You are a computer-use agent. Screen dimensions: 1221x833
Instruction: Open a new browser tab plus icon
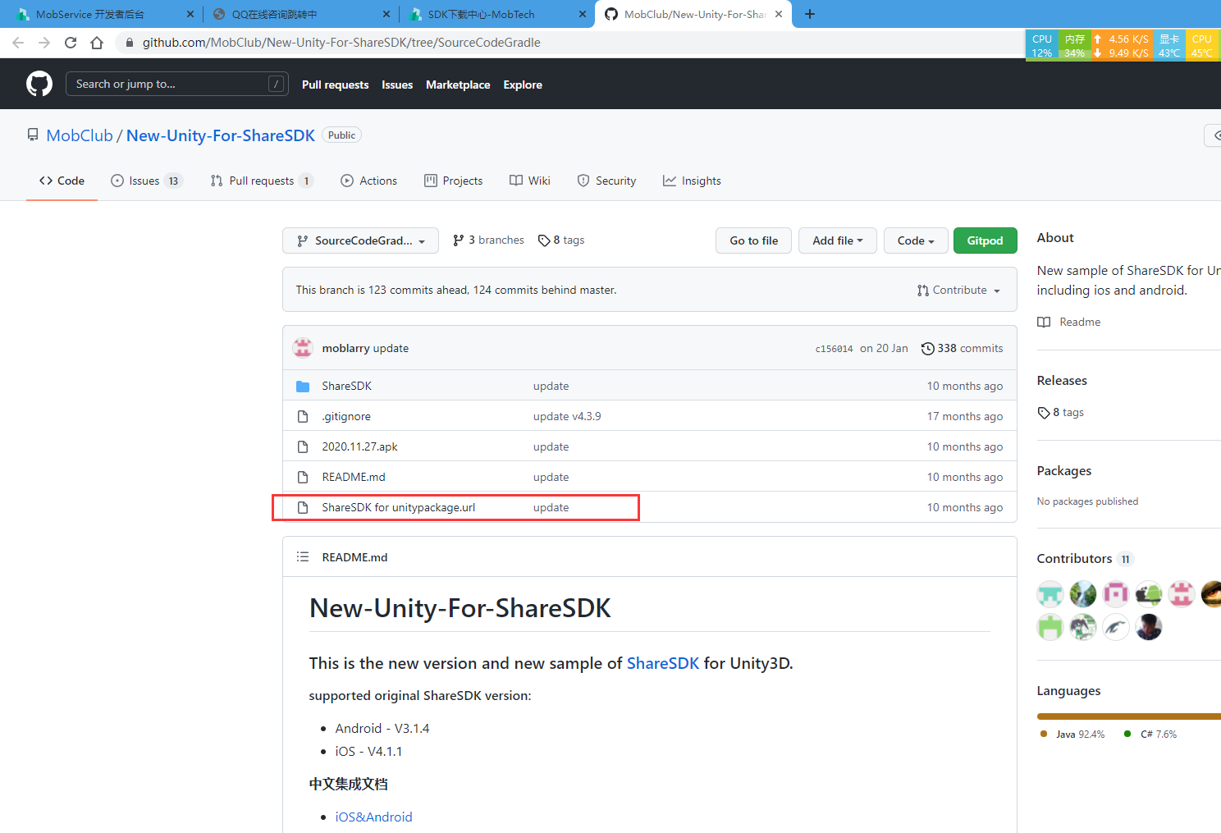(x=810, y=14)
